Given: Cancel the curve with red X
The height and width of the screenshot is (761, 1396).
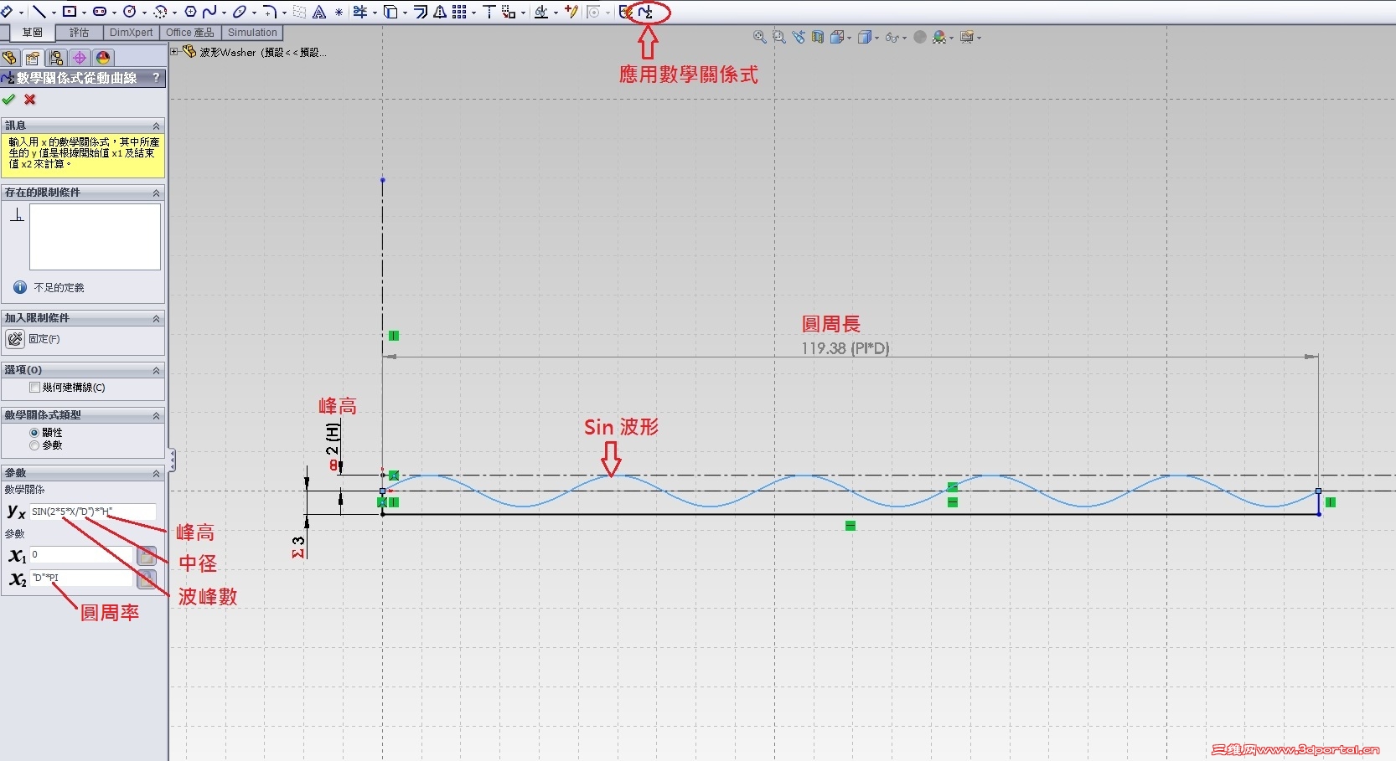Looking at the screenshot, I should (x=30, y=100).
